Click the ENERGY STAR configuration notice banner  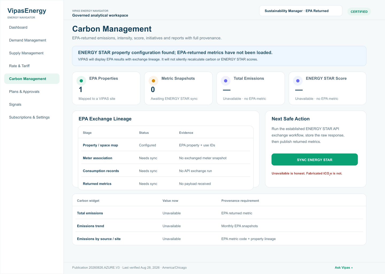(x=219, y=56)
